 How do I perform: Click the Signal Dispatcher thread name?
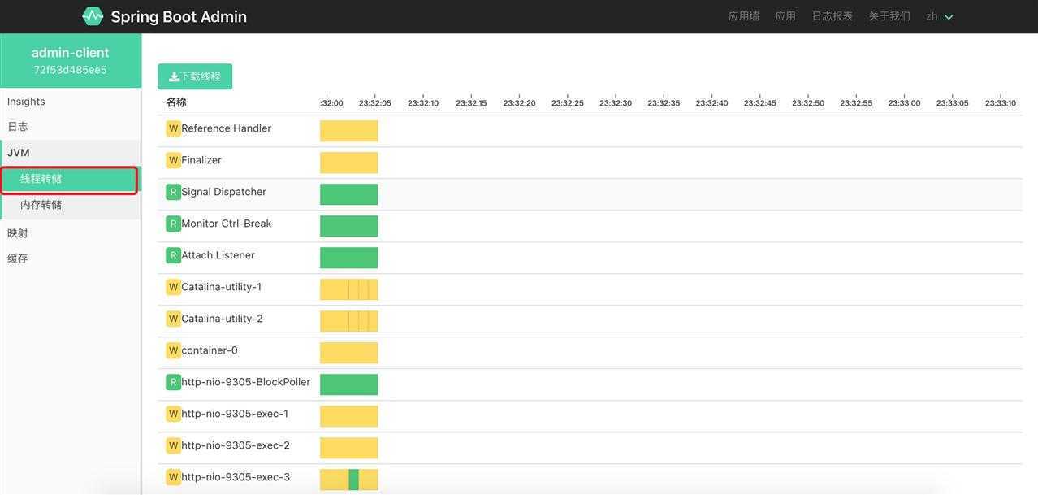coord(224,192)
